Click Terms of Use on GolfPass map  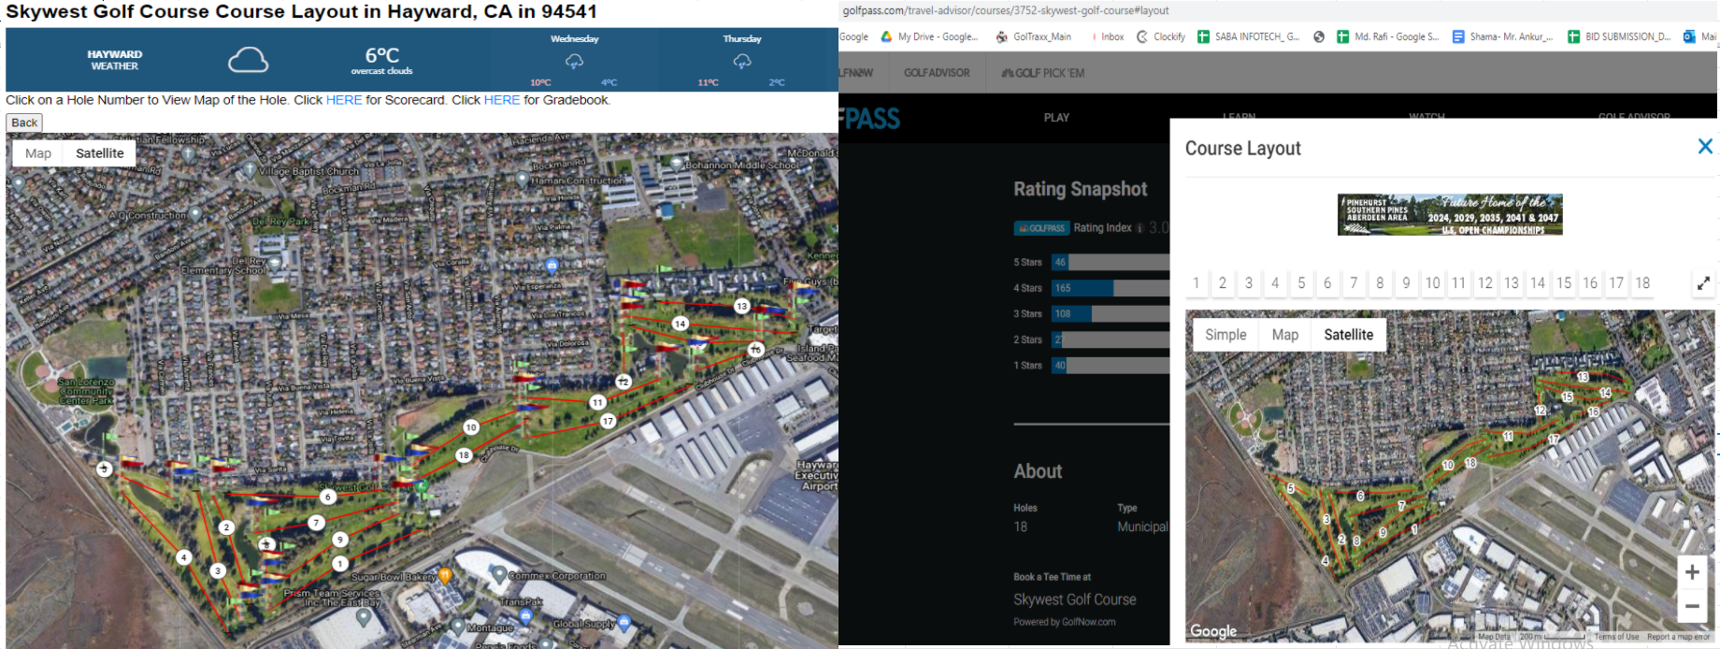(x=1616, y=637)
